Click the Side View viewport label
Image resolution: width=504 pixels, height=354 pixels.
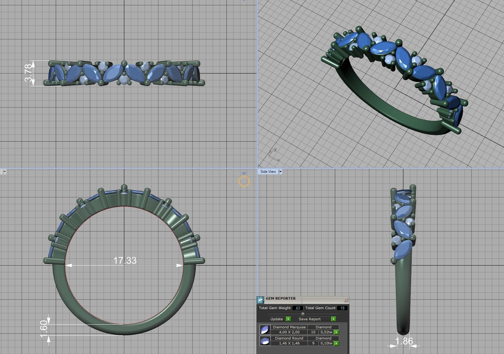pyautogui.click(x=268, y=172)
